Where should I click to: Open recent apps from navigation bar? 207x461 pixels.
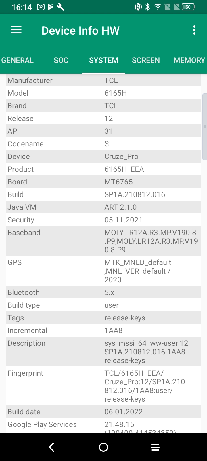(x=155, y=447)
